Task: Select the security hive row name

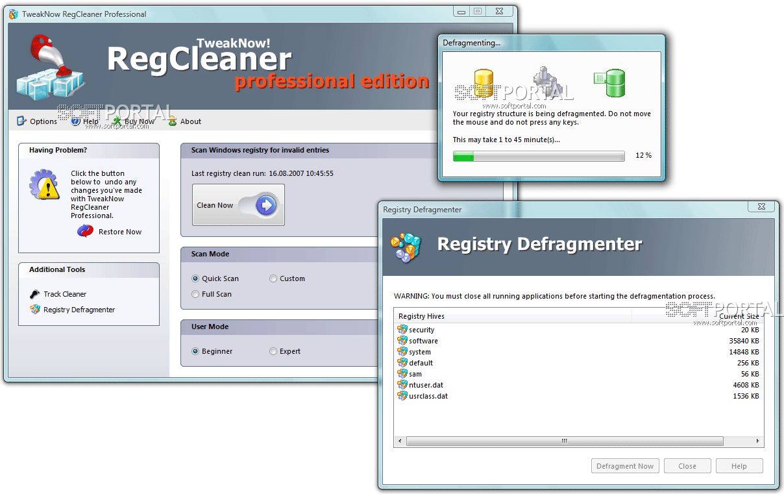Action: 422,330
